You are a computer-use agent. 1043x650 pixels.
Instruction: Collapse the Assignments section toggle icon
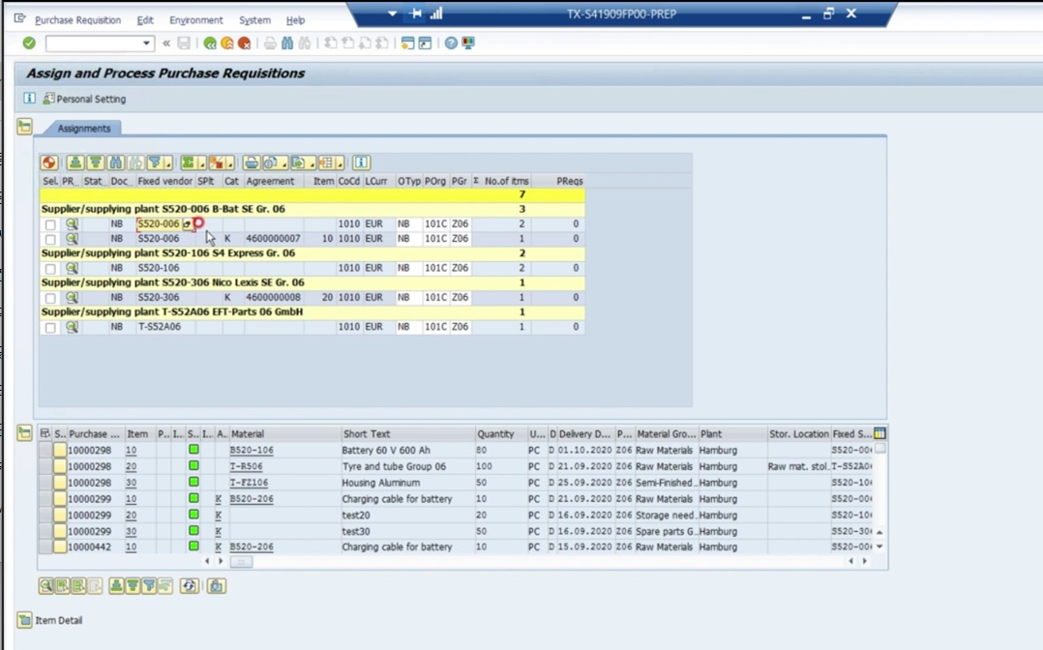(24, 127)
